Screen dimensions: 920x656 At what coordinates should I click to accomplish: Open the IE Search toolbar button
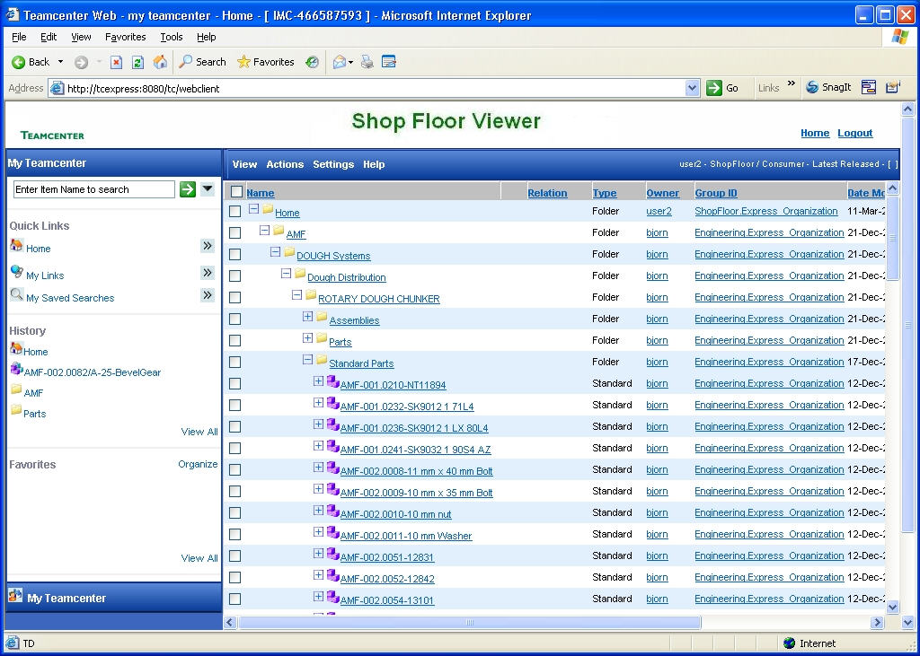coord(202,62)
